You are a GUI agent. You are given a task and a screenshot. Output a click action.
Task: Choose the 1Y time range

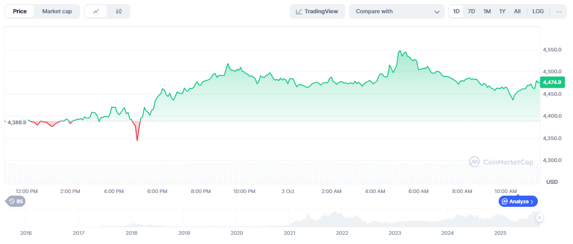point(502,11)
